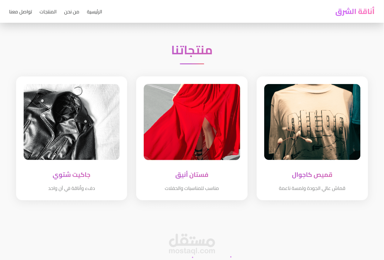
Task: Click the beige t-shirt product image
Action: tap(312, 122)
